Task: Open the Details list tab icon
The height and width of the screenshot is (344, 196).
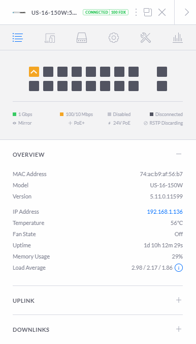Action: click(18, 38)
